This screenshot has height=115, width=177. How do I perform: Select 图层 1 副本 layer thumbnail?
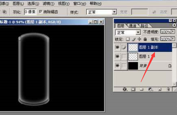tap(133, 47)
